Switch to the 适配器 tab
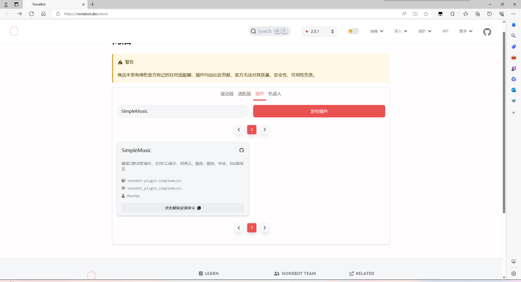This screenshot has width=521, height=282. coord(244,94)
